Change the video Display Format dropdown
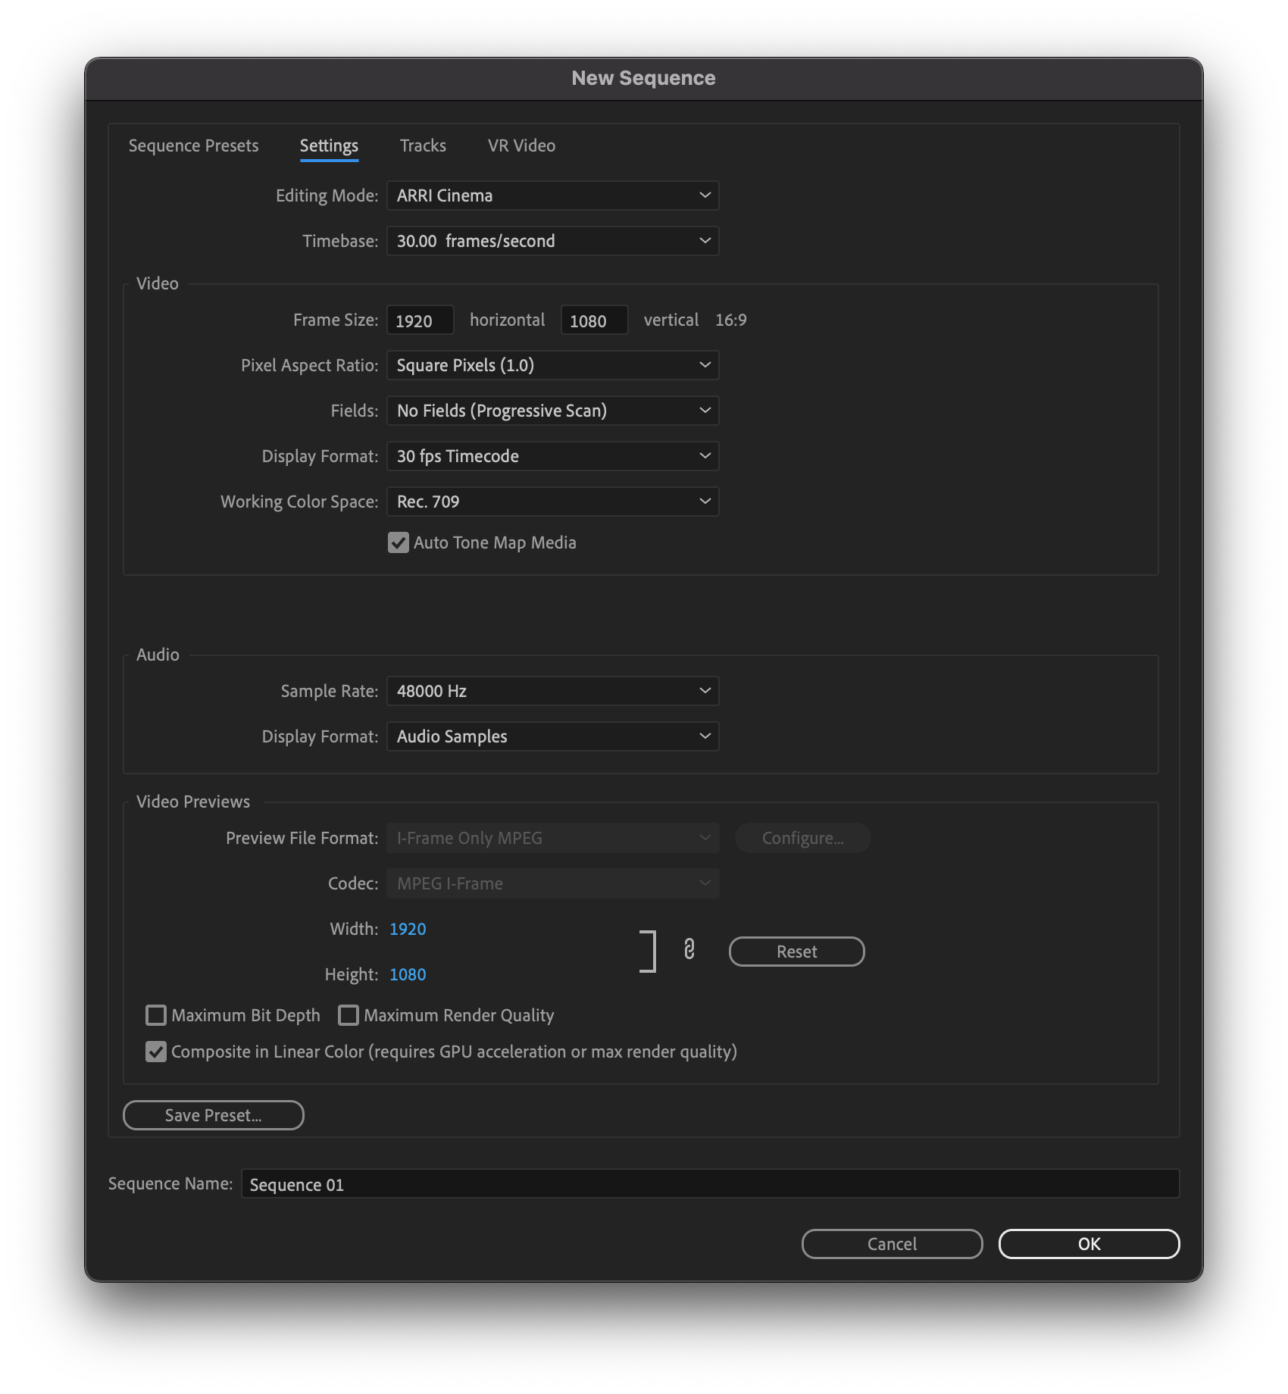 553,456
